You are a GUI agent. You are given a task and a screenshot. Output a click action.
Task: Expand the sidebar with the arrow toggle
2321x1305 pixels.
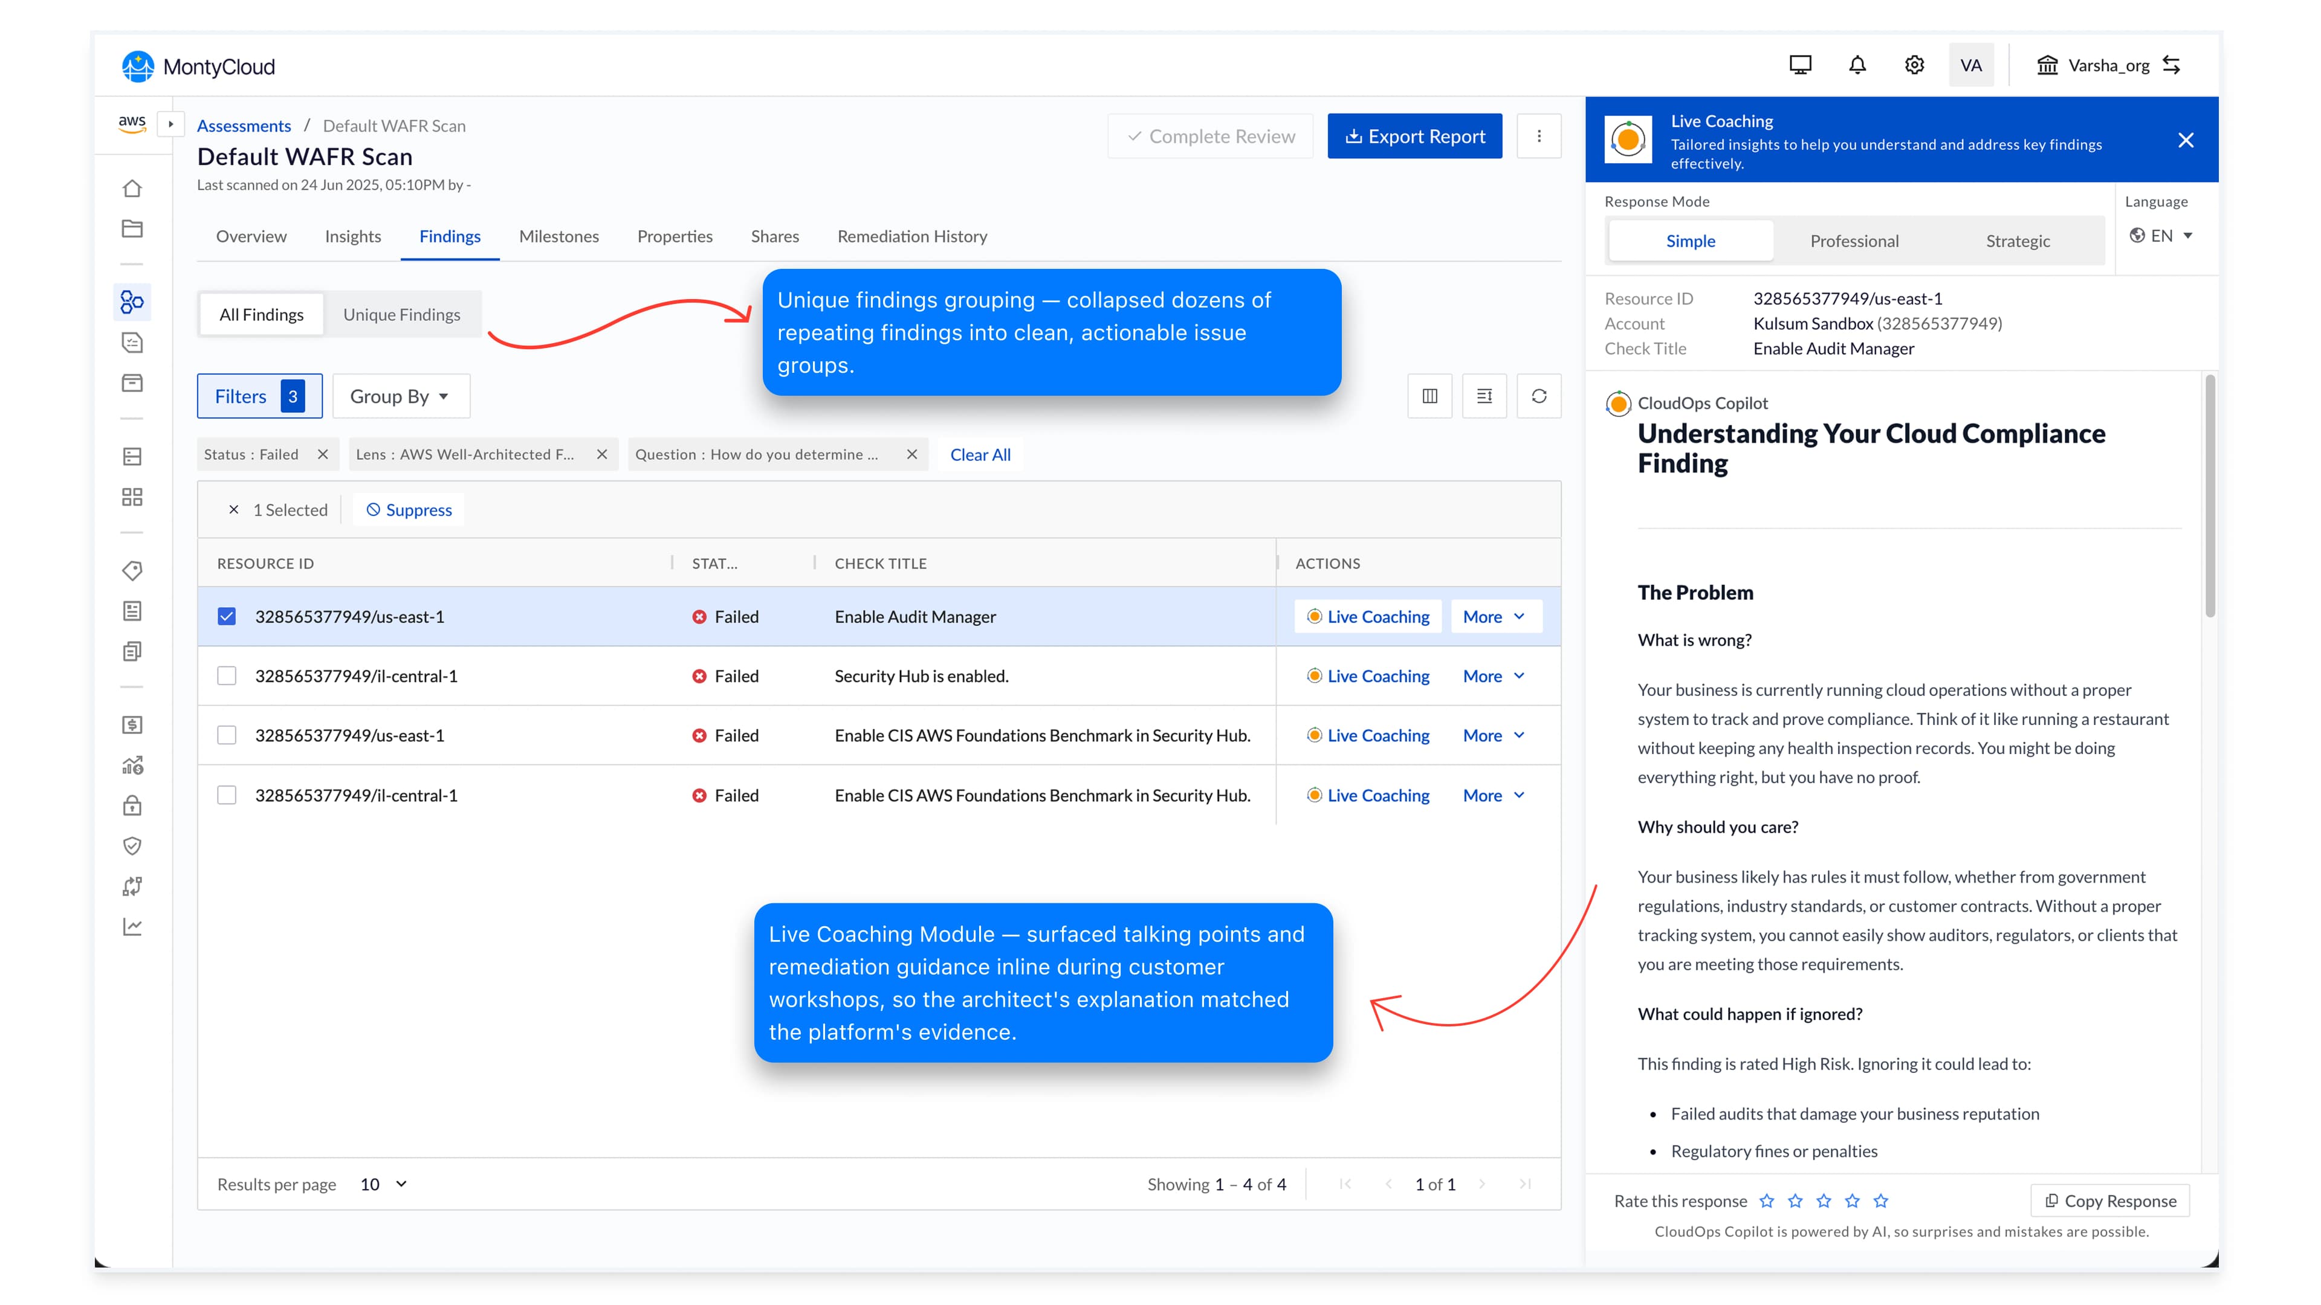[170, 124]
